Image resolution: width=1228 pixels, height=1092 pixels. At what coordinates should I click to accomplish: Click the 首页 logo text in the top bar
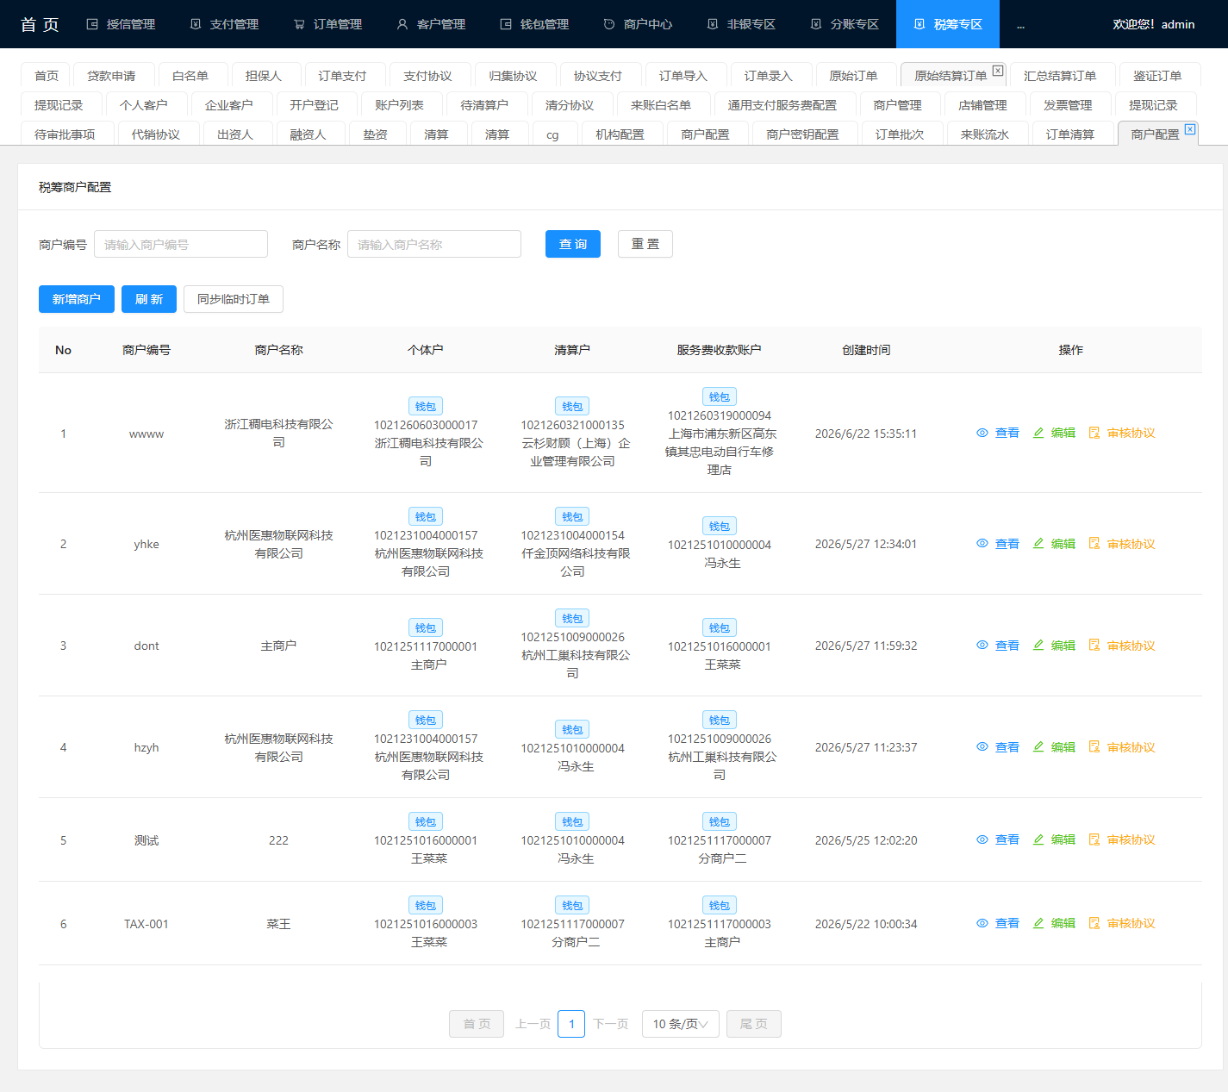pos(40,24)
